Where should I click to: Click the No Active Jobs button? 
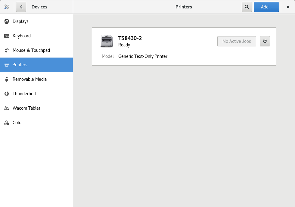tap(237, 41)
